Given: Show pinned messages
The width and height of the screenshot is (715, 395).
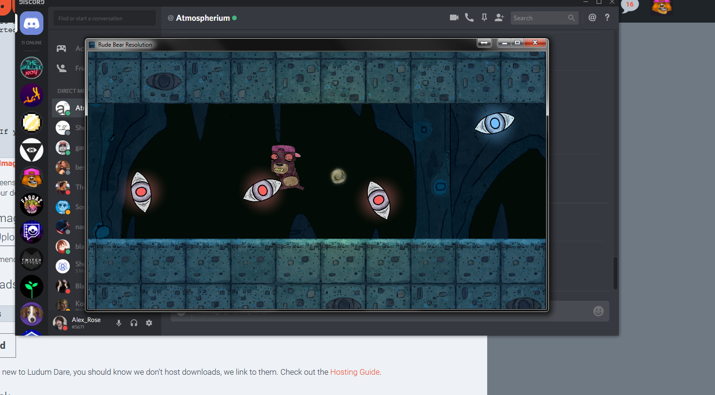Looking at the screenshot, I should [x=484, y=17].
